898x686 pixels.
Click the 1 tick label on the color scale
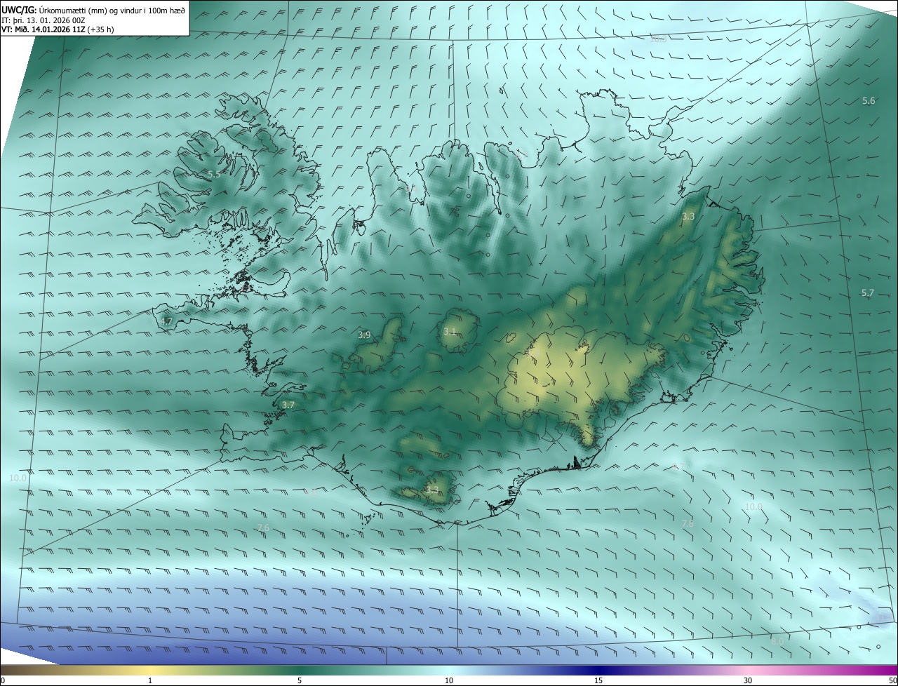[150, 680]
